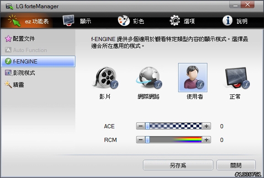Image resolution: width=264 pixels, height=178 pixels.
Task: Click the 影片 label under the film reel
Action: 105,97
